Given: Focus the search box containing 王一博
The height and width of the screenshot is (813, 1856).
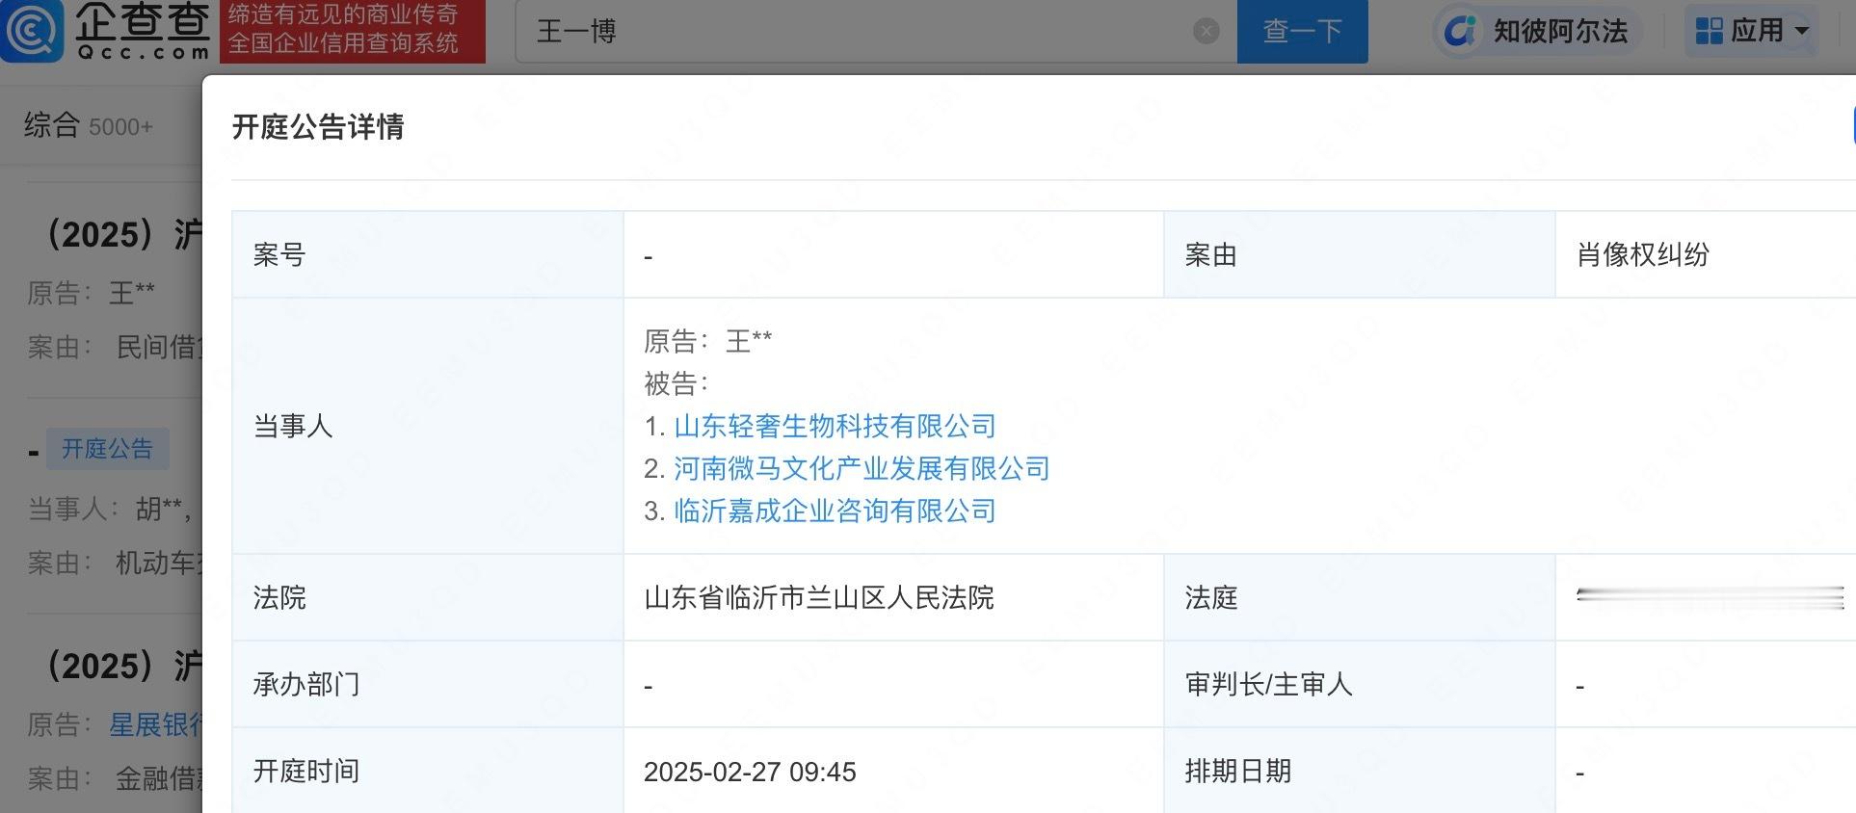Looking at the screenshot, I should tap(875, 32).
